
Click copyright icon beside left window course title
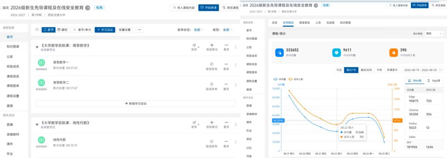click(88, 8)
